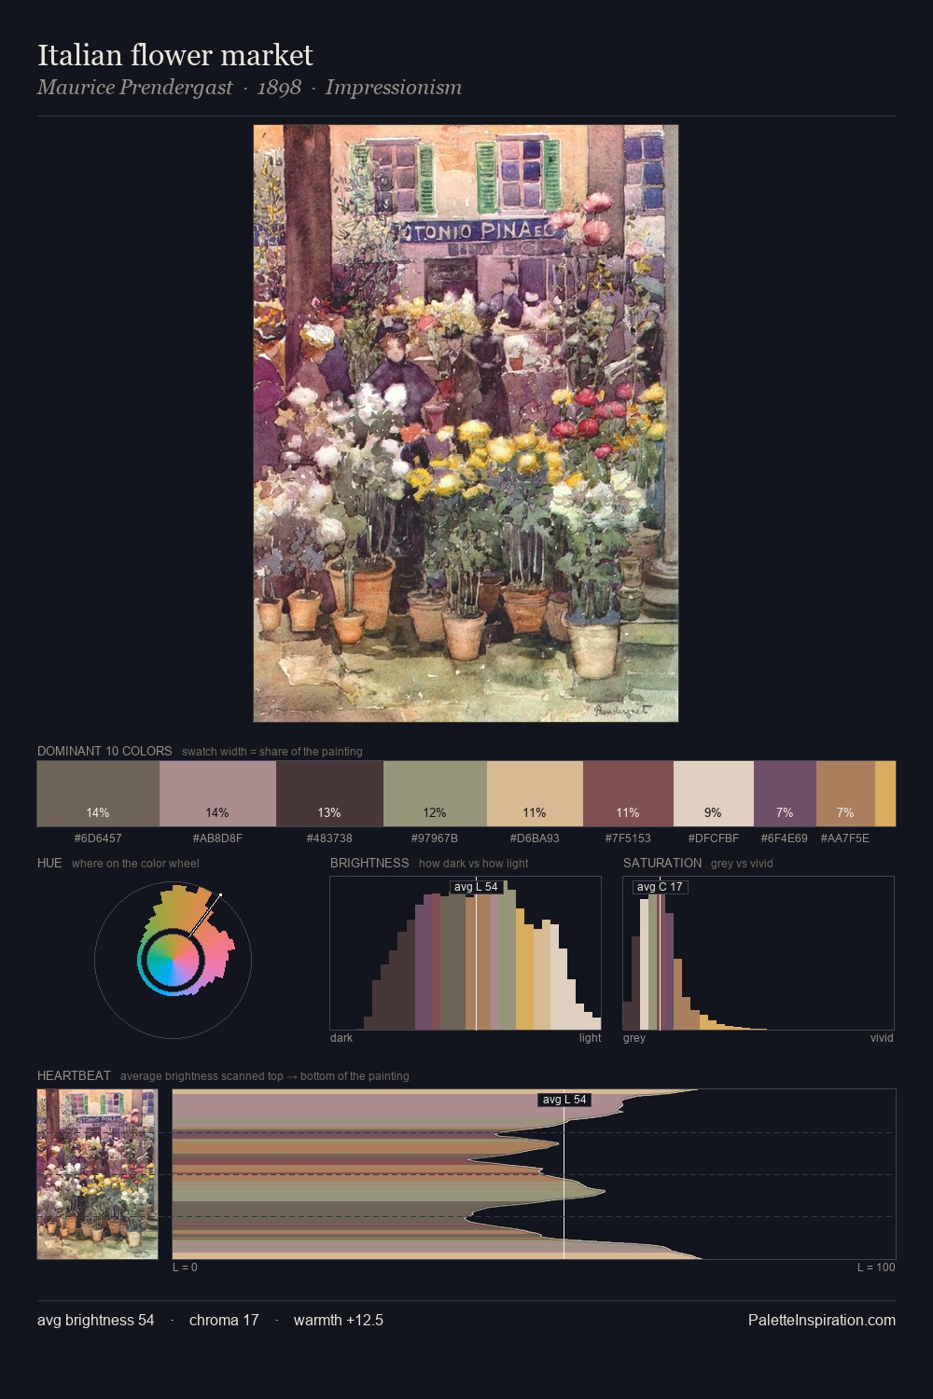This screenshot has width=933, height=1399.
Task: Click 'warmth +12.5' in the footer
Action: (339, 1320)
